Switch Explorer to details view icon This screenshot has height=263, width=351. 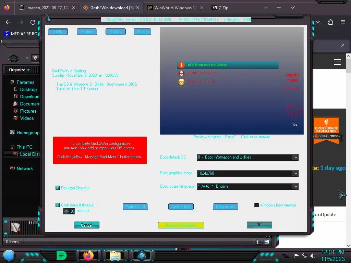coord(259,242)
